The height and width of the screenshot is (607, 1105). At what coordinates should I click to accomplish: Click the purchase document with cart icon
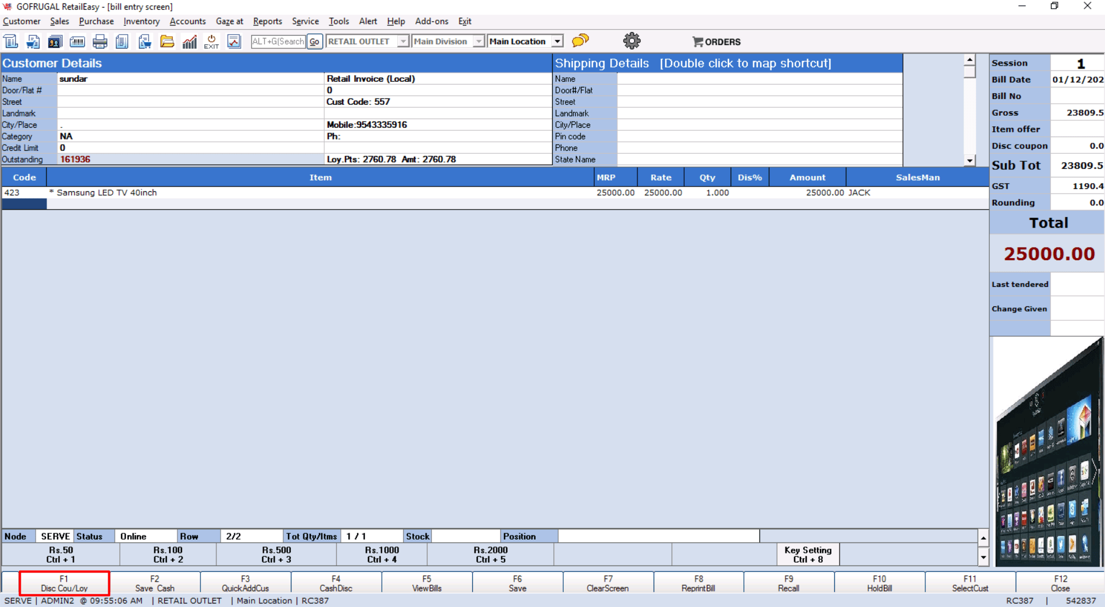pos(145,41)
